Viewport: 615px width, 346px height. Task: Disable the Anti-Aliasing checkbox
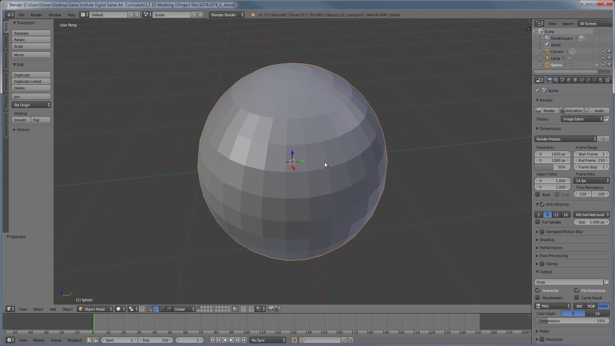click(x=542, y=204)
